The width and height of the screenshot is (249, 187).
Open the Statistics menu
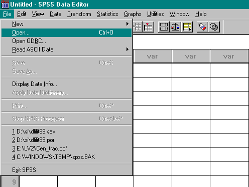(x=107, y=14)
